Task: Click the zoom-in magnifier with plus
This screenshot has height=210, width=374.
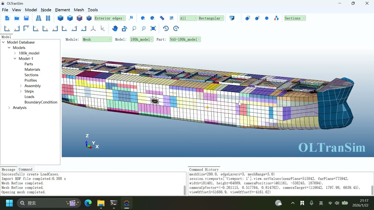Action: pyautogui.click(x=144, y=28)
